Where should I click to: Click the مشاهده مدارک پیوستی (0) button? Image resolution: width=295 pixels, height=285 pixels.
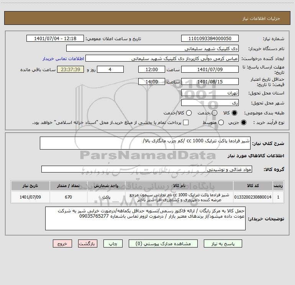click(163, 244)
